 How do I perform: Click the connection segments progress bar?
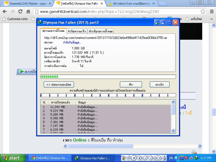pos(108,95)
